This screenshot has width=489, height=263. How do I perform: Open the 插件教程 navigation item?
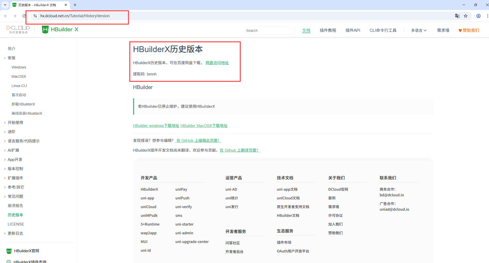click(x=328, y=30)
